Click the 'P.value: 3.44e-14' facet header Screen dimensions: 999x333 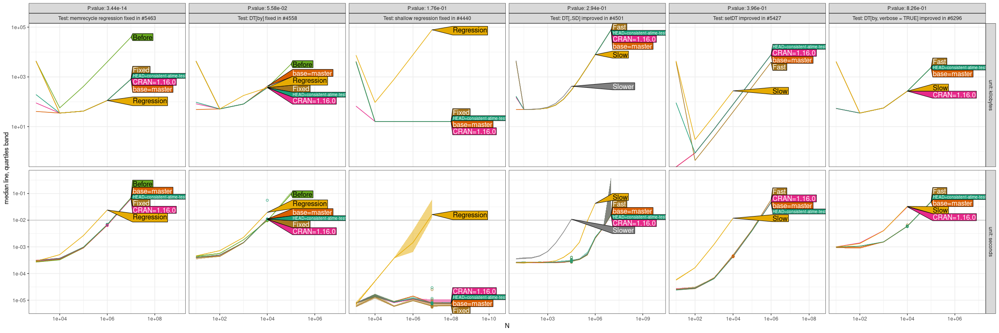click(x=107, y=8)
